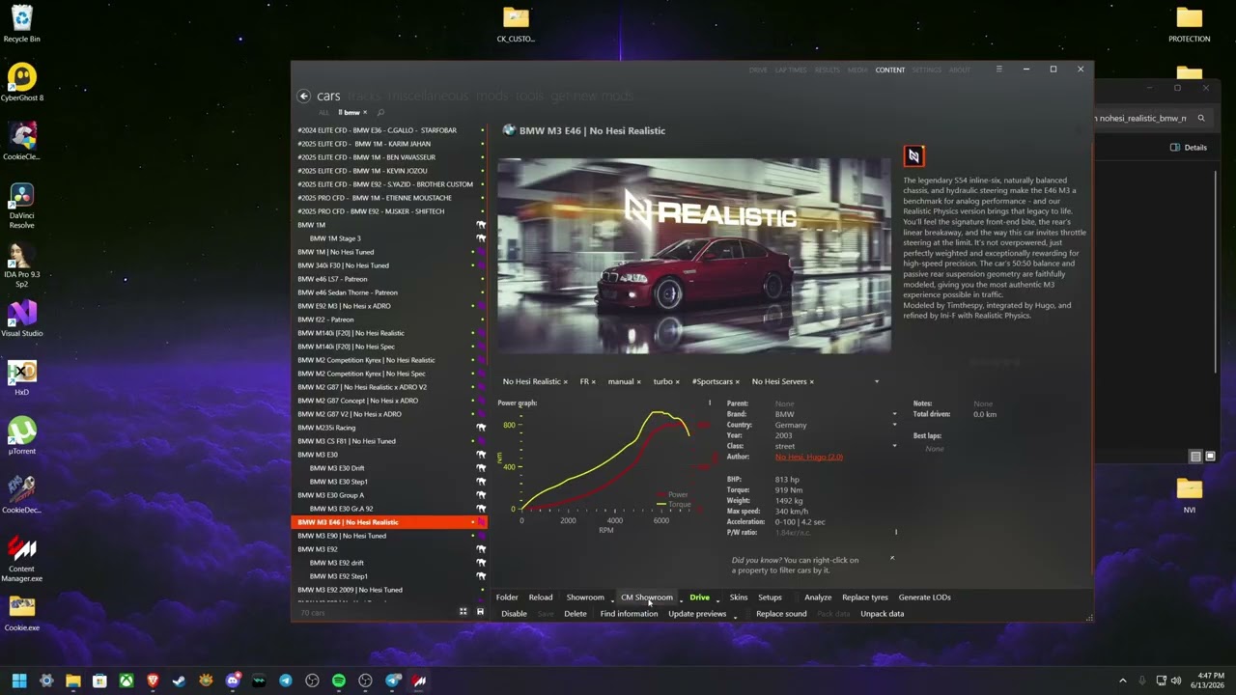
Task: Remove the 'turbo' tag
Action: point(678,382)
